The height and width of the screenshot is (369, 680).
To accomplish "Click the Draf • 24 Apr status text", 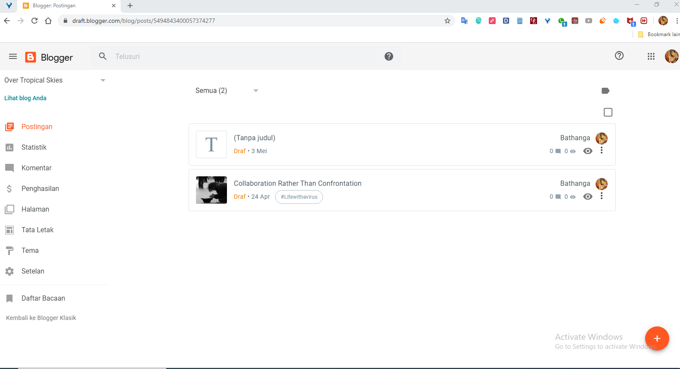I will [252, 197].
